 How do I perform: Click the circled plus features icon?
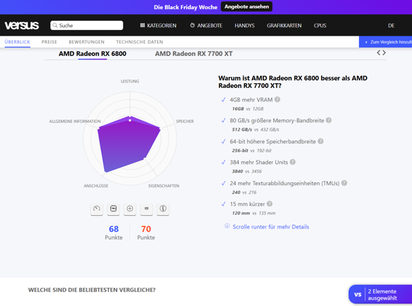130,209
